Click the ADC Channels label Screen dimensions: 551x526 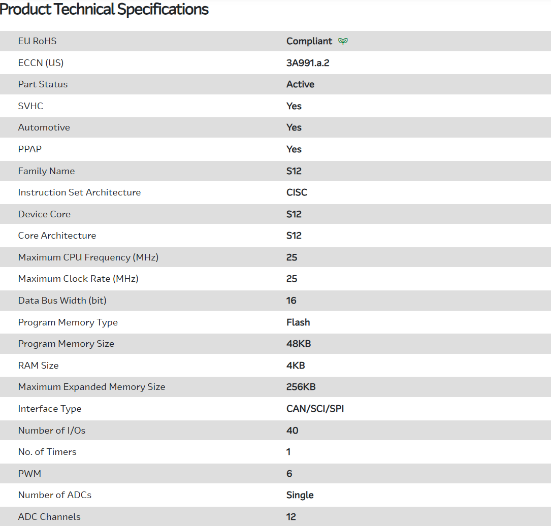tap(49, 517)
